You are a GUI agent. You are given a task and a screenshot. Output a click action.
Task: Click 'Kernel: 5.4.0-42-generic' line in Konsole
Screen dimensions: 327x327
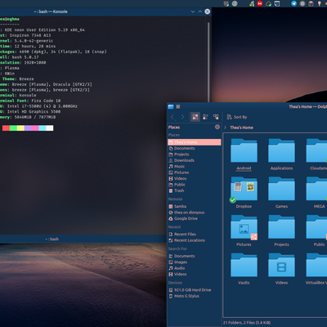(27, 41)
